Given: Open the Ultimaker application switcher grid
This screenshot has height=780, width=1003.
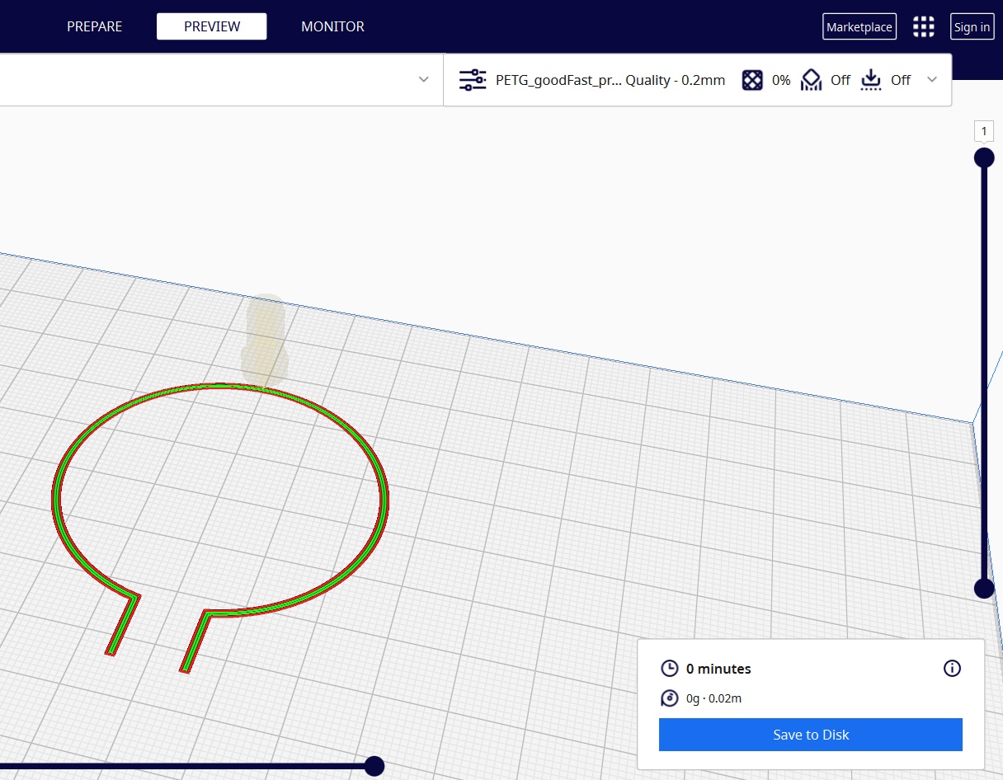Looking at the screenshot, I should [924, 26].
